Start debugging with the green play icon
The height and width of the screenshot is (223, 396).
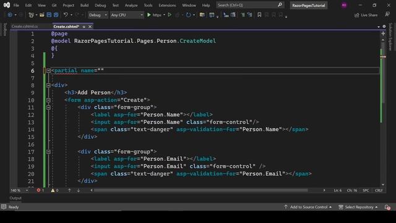point(148,15)
